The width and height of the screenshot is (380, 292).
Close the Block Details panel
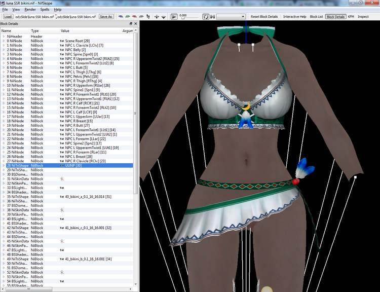tap(135, 23)
